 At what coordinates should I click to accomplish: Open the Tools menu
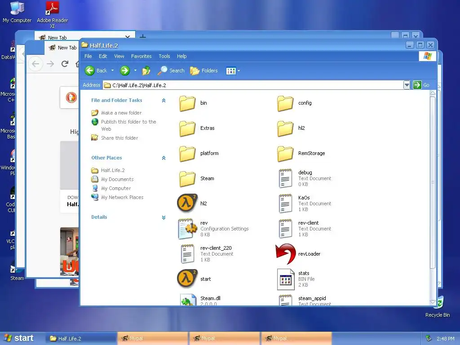coord(164,56)
